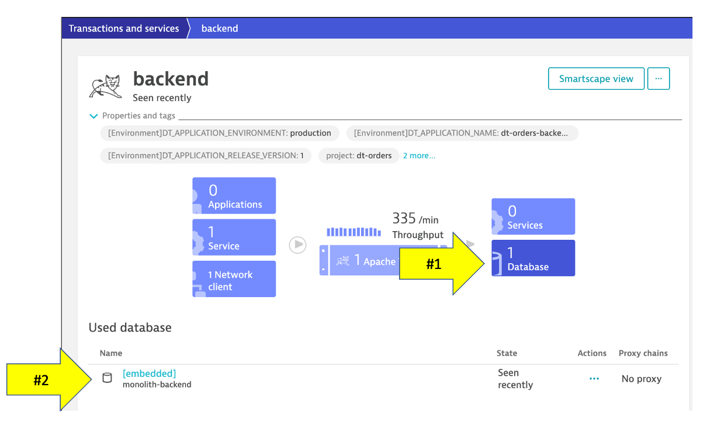Click the project: dt-orders tag
Image resolution: width=714 pixels, height=430 pixels.
pos(359,156)
